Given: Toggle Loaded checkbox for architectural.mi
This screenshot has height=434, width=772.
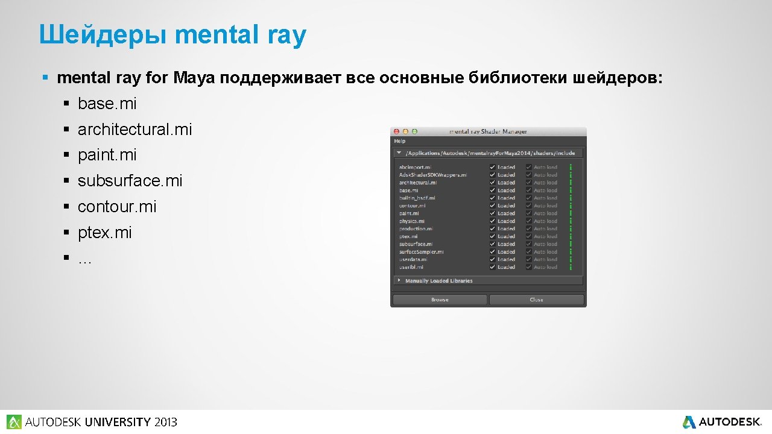Looking at the screenshot, I should coord(493,183).
